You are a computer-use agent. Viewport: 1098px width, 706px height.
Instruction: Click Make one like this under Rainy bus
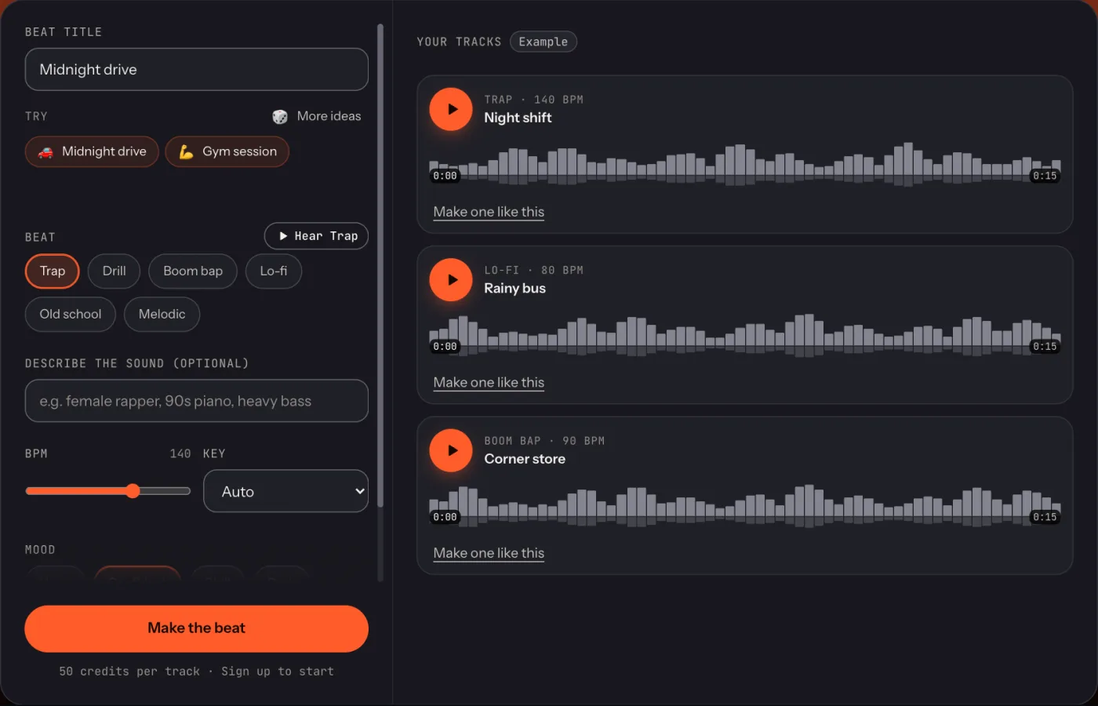tap(489, 383)
